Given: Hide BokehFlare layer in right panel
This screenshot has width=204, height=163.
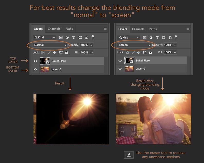Looking at the screenshot, I should coord(120,61).
